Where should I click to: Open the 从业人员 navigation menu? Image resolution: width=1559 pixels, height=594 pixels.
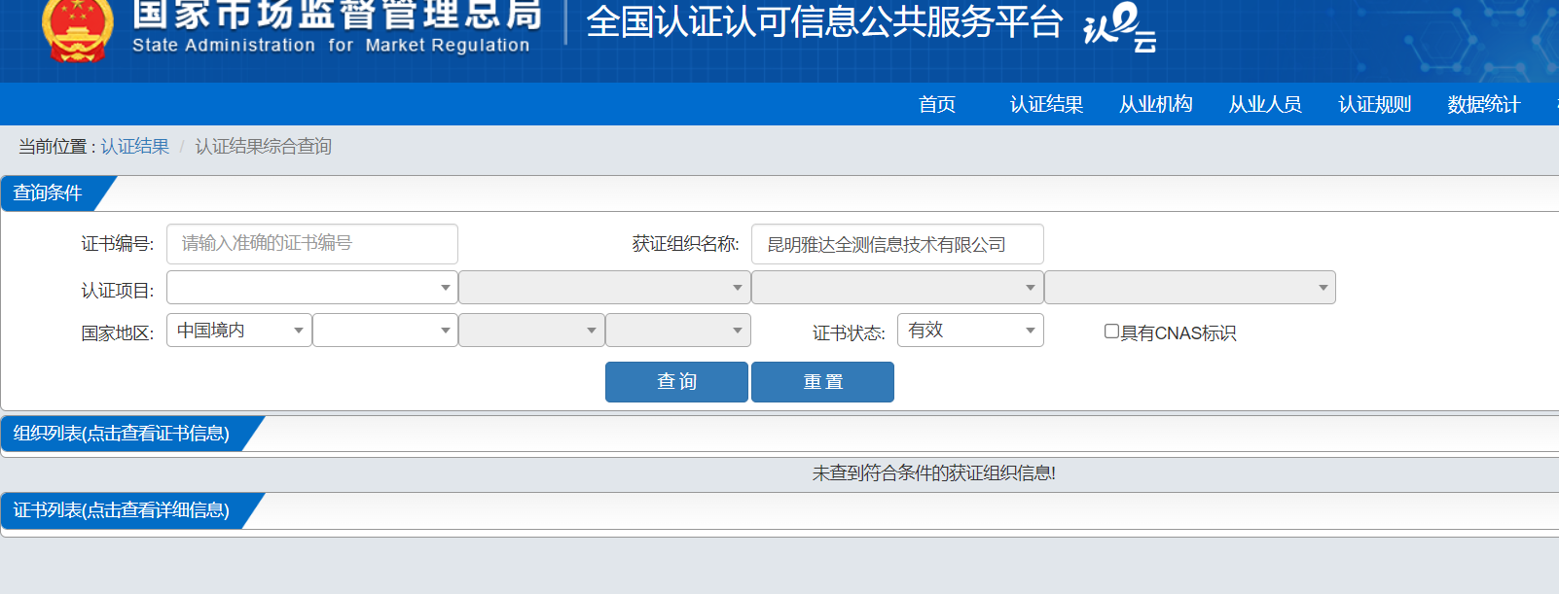coord(1265,104)
